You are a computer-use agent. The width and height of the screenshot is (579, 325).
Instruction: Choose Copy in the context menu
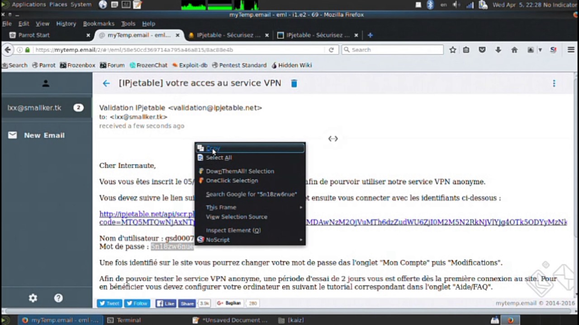(250, 148)
